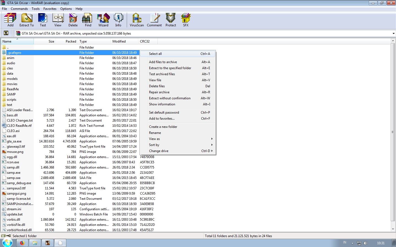Show hidden tray icons arrow

click(x=352, y=243)
